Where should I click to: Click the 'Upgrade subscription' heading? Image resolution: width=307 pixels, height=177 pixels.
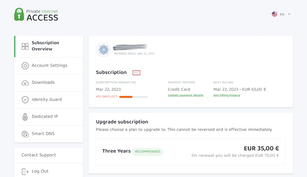tap(122, 122)
